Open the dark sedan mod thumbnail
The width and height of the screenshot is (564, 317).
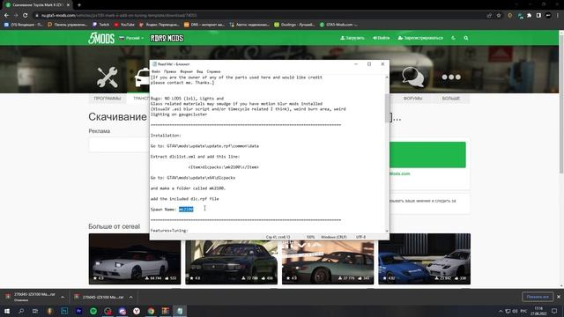coord(231,262)
